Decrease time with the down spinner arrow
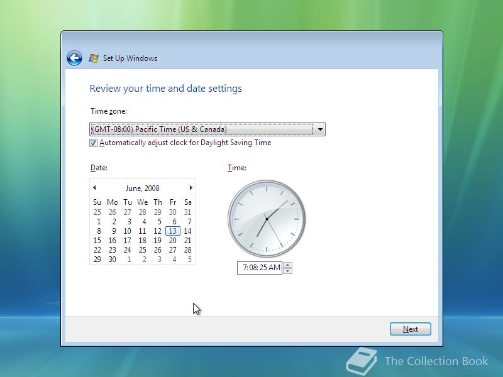The width and height of the screenshot is (503, 377). pos(288,271)
